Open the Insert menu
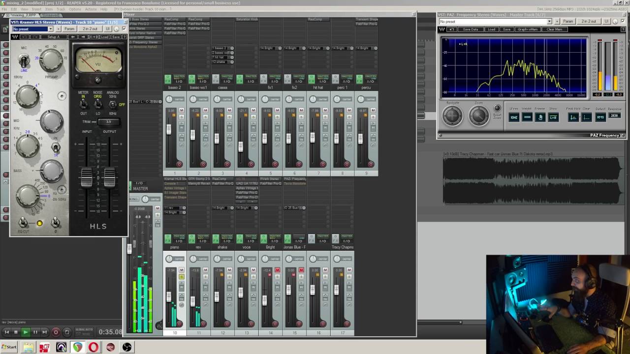This screenshot has height=354, width=630. (x=37, y=9)
